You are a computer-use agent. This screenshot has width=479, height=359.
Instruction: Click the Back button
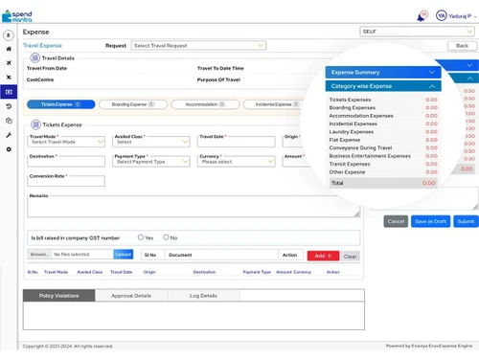coord(462,46)
